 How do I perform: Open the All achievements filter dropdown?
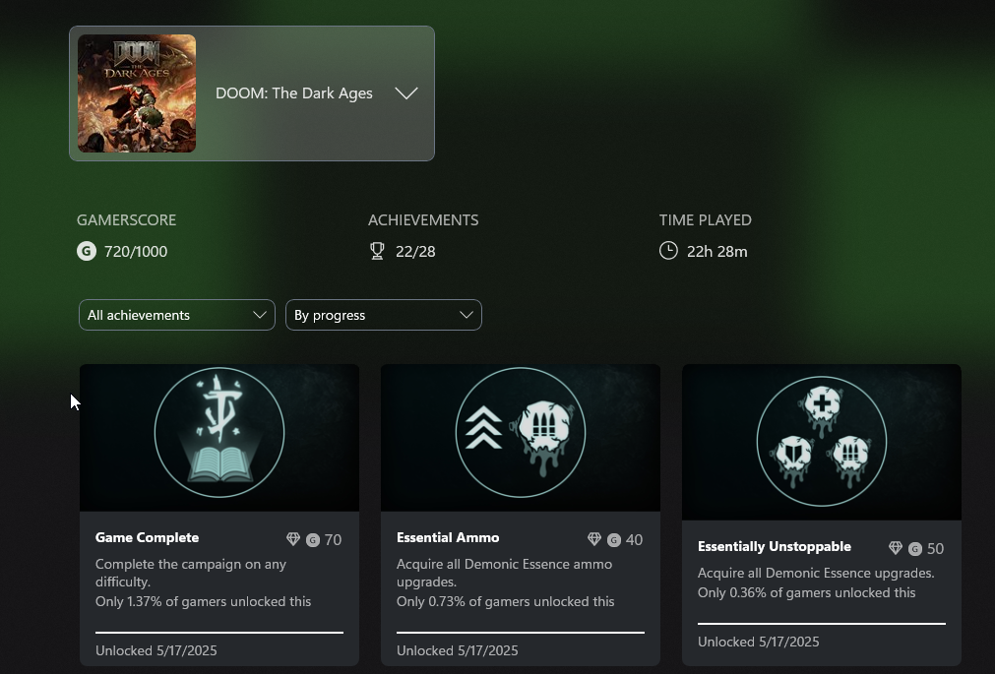coord(177,315)
